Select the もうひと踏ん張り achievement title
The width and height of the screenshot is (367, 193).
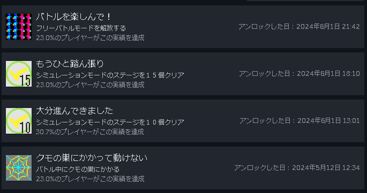click(x=70, y=64)
